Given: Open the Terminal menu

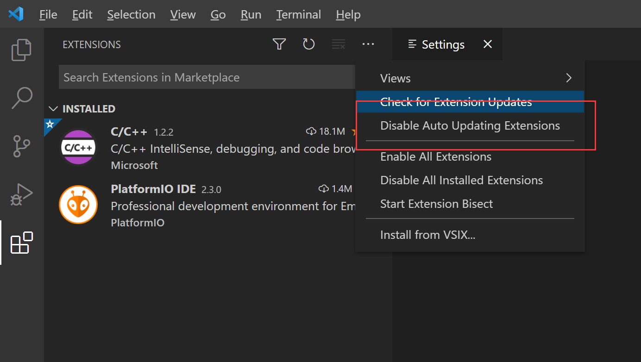Looking at the screenshot, I should [x=298, y=14].
